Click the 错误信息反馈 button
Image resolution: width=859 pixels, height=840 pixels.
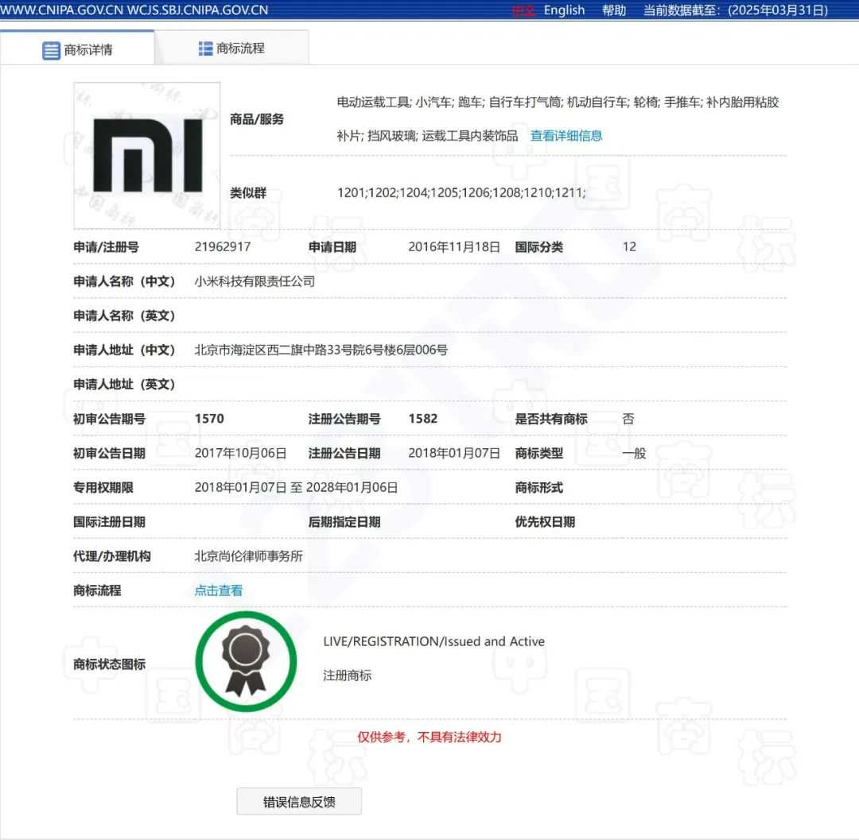[299, 802]
